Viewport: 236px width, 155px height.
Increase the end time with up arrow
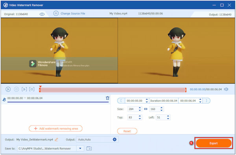(200, 100)
